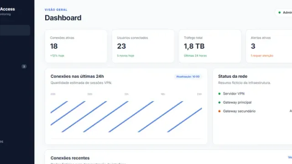Screen dimensions: 292x164
Task: Click the Conexões nas últimas 24h heading
Action: [x=77, y=77]
